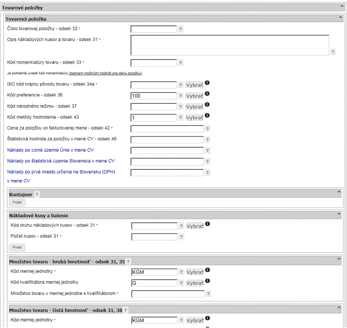
Task: Open help icon for Počet kusov field
Action: tap(181, 237)
